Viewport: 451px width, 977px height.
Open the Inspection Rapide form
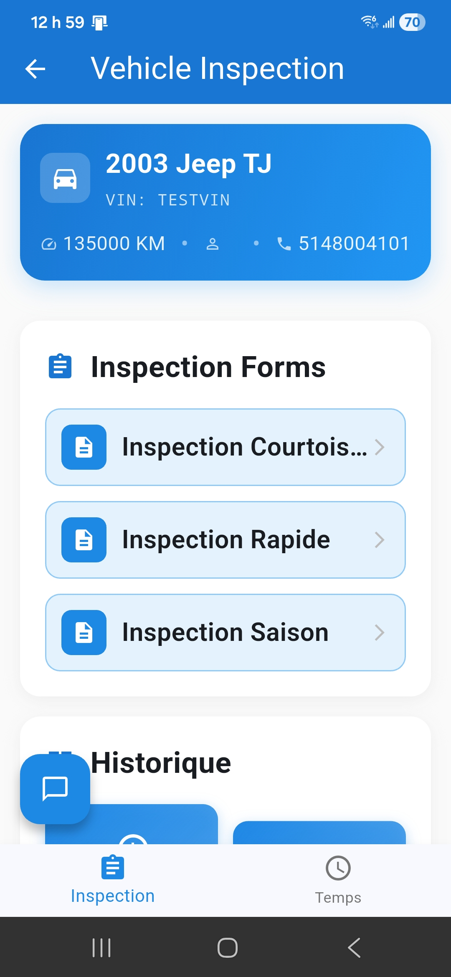(225, 539)
